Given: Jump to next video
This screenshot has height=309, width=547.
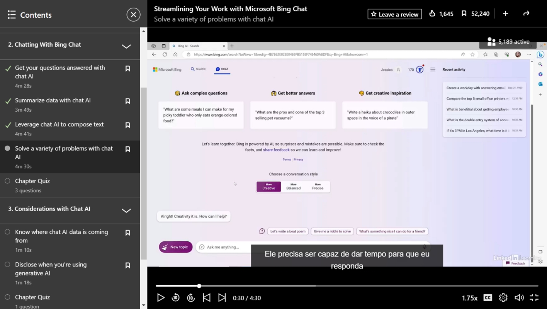Looking at the screenshot, I should [222, 298].
